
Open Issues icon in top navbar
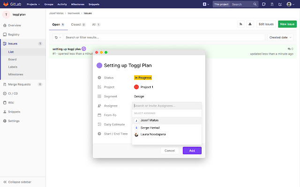click(x=263, y=4)
